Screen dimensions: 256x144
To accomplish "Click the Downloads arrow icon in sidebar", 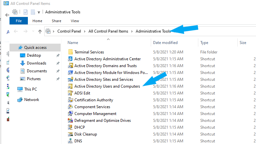I will pos(23,63).
